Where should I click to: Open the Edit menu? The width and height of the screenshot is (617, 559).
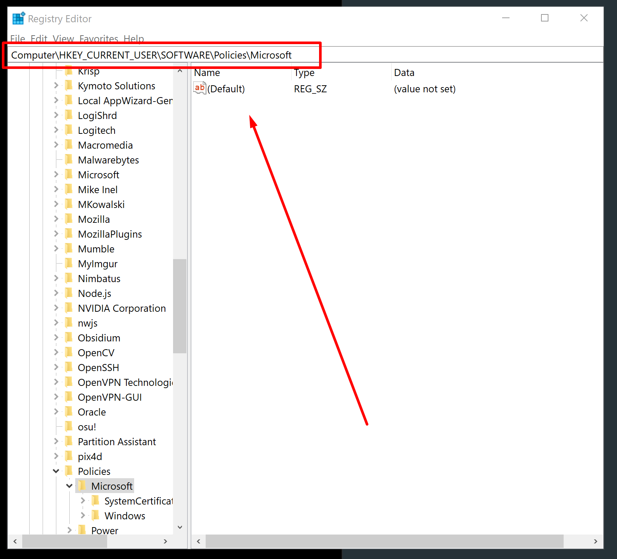point(39,39)
